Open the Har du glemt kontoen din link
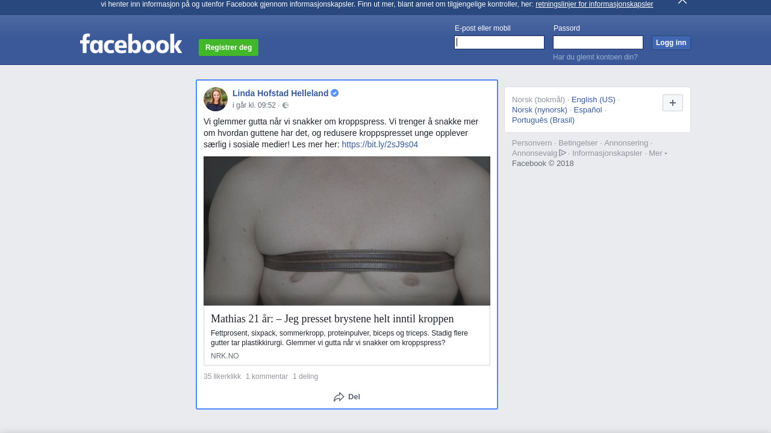This screenshot has height=433, width=771. (x=595, y=57)
